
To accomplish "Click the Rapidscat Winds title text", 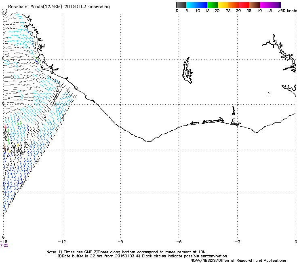I will pyautogui.click(x=59, y=7).
